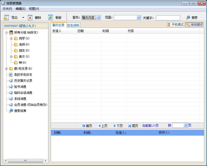The height and width of the screenshot is (166, 207).
Task: Click the 内容 column header
Action: (x=163, y=31)
